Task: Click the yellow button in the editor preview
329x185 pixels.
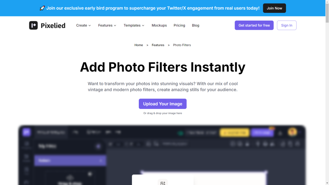Action: pos(234,132)
